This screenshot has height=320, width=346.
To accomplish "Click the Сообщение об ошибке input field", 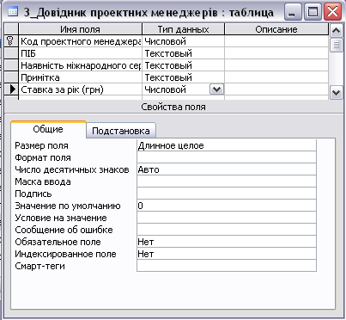I will 227,230.
